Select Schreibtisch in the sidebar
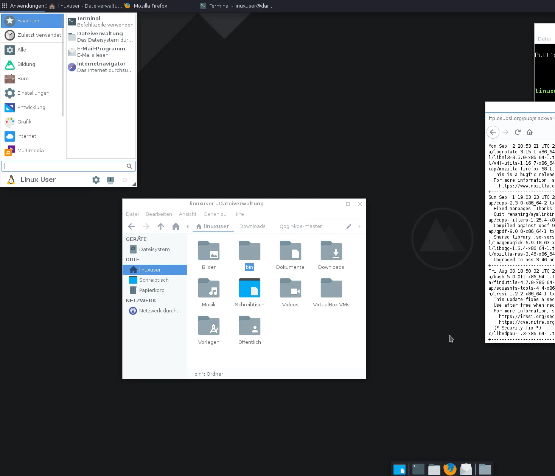 click(155, 280)
